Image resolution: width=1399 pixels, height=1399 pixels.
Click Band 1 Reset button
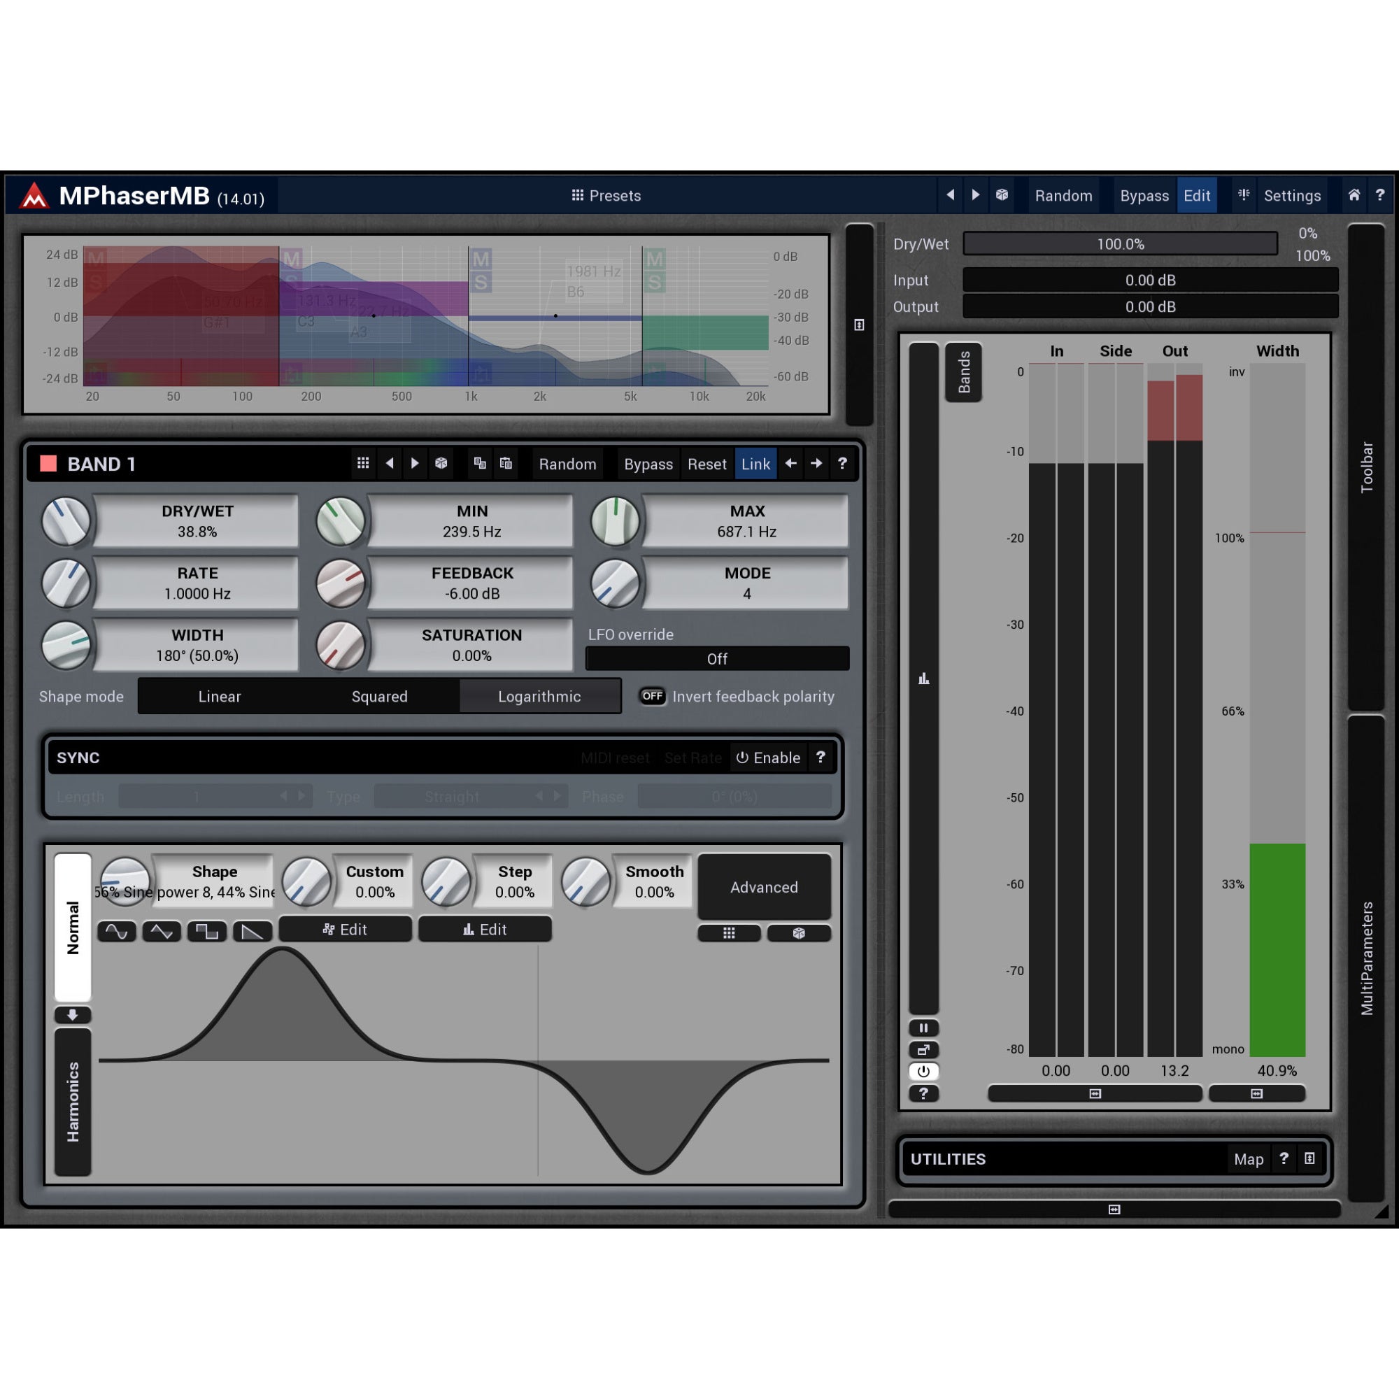click(706, 464)
